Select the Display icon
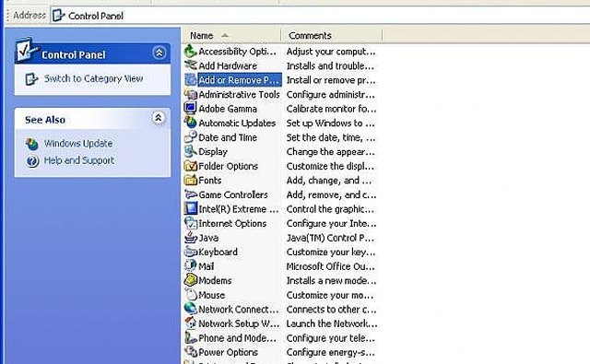The width and height of the screenshot is (590, 364). [191, 151]
